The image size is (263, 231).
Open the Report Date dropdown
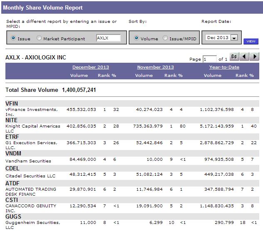[x=233, y=38]
